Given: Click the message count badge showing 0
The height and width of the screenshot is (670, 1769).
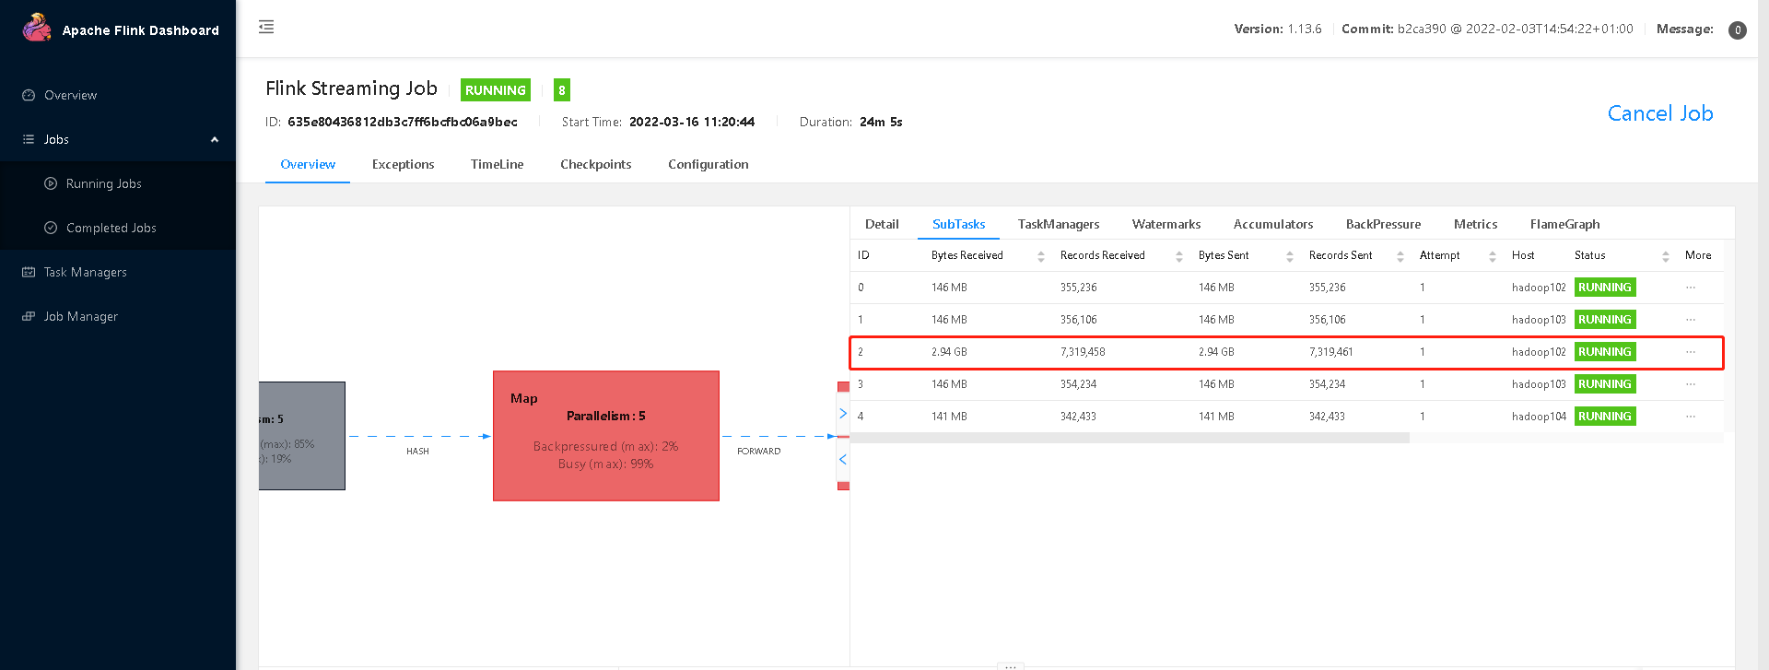Looking at the screenshot, I should (x=1738, y=30).
